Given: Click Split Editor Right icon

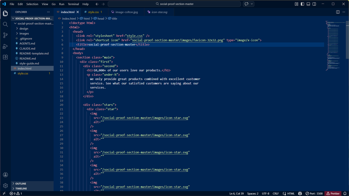Looking at the screenshot, I should pyautogui.click(x=338, y=12).
